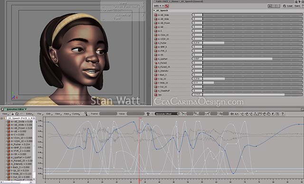The width and height of the screenshot is (304, 184).
Task: Open the Curves menu in Animation Editor
Action: 76,114
